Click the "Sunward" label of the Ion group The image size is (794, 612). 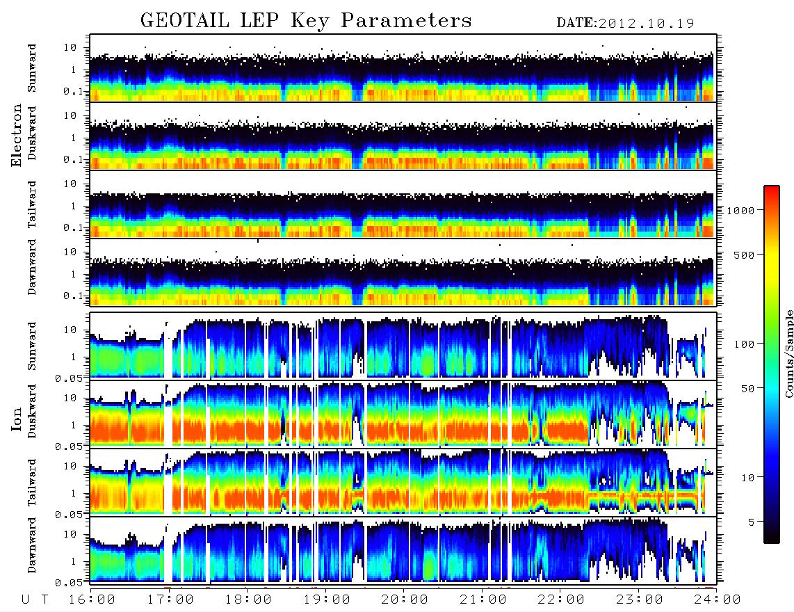pyautogui.click(x=32, y=346)
